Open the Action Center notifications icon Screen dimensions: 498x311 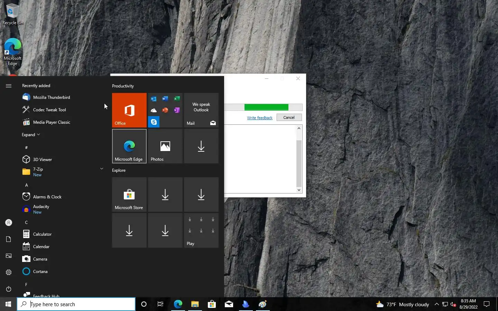coord(487,304)
